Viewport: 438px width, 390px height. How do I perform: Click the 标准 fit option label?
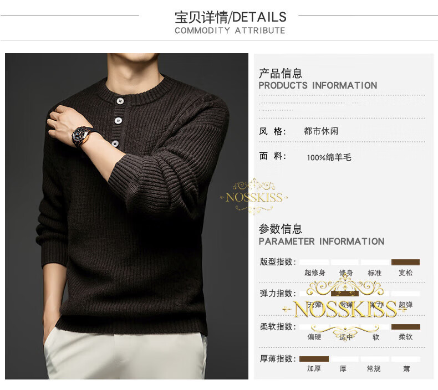(375, 273)
